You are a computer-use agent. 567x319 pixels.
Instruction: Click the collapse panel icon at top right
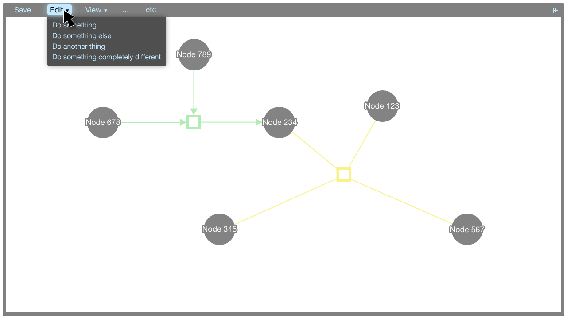click(x=555, y=10)
